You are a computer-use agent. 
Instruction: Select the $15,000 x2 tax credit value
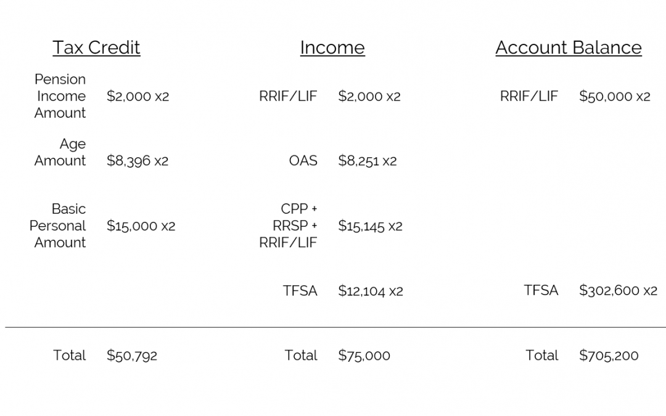pyautogui.click(x=141, y=226)
